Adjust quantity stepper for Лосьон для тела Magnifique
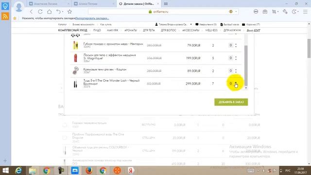This screenshot has height=175, width=311. click(236, 58)
